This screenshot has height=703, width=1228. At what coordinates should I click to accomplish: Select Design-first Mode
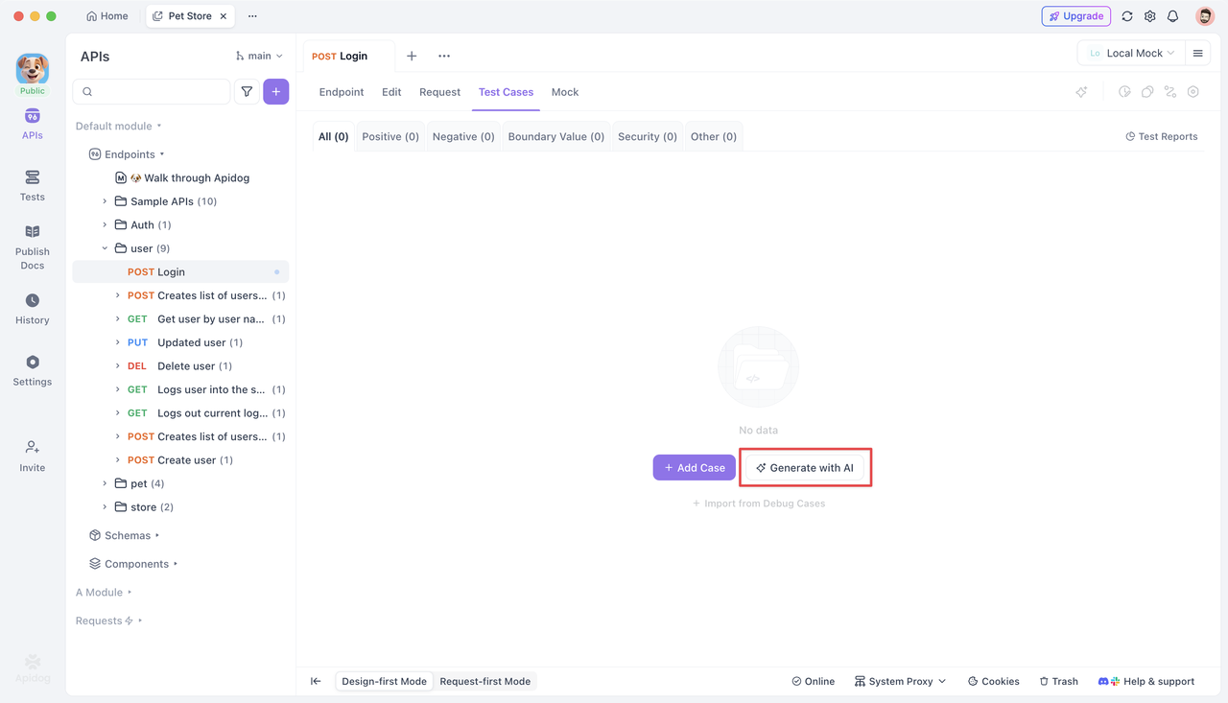384,681
